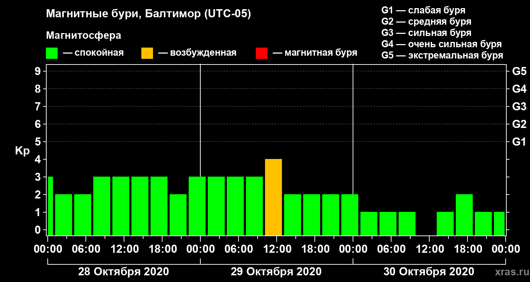The width and height of the screenshot is (530, 282).
Task: Select the orange Kp 4 bar on 29 October
Action: pyautogui.click(x=273, y=197)
